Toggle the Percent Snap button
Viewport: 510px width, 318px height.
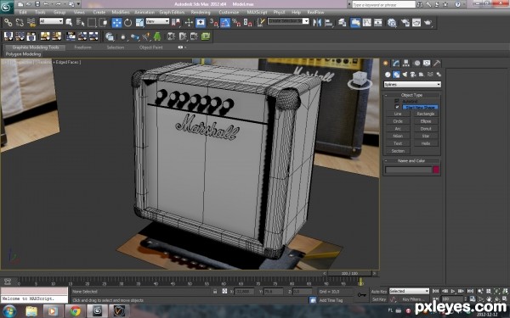(x=236, y=22)
